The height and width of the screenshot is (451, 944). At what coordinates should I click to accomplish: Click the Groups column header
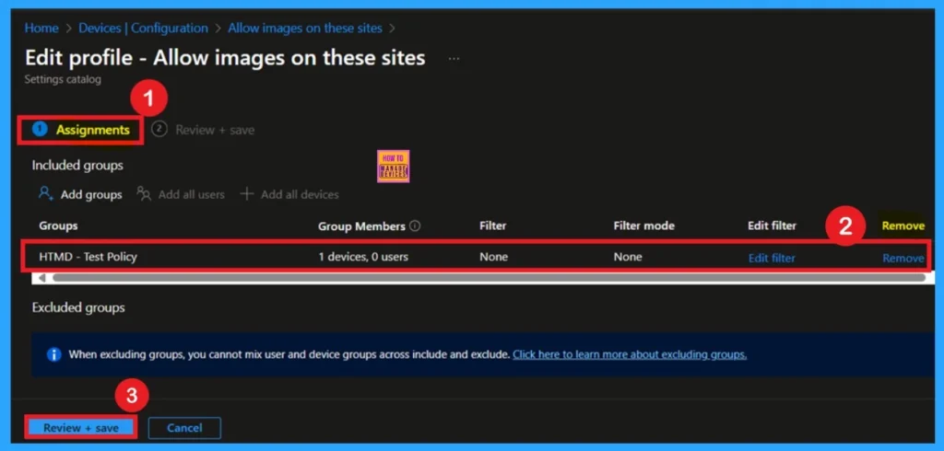coord(58,226)
